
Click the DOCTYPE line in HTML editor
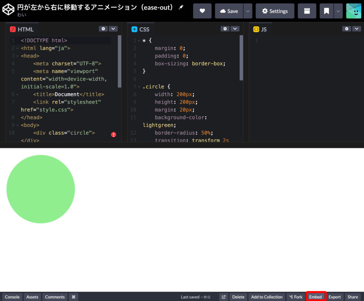pos(44,41)
